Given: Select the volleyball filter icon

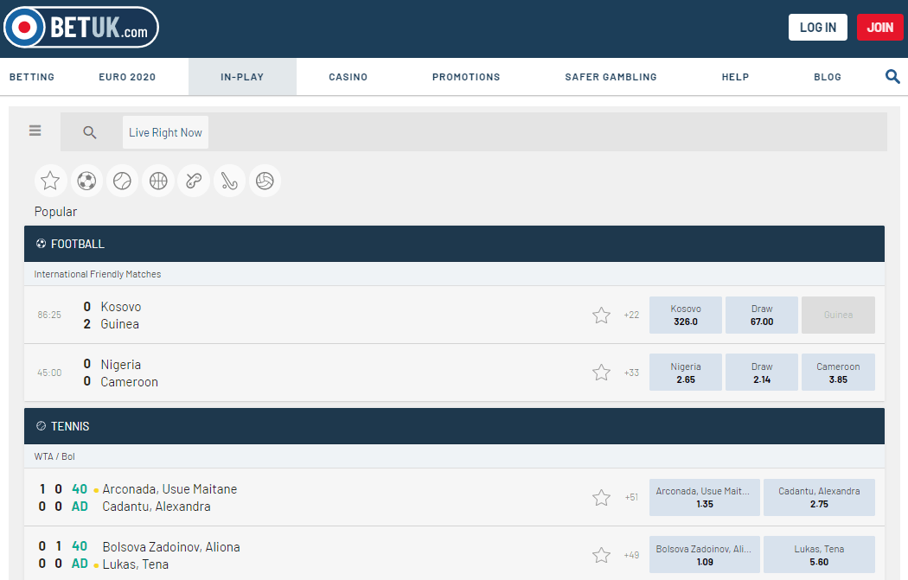Looking at the screenshot, I should click(x=265, y=181).
